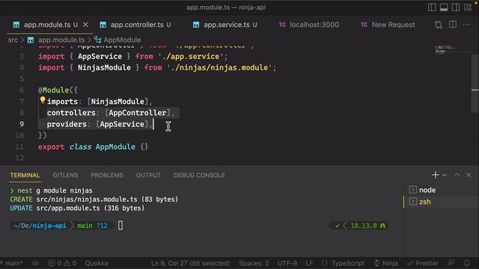479x269 pixels.
Task: Click Ln 9, Col 27 cursor position
Action: coord(191,263)
